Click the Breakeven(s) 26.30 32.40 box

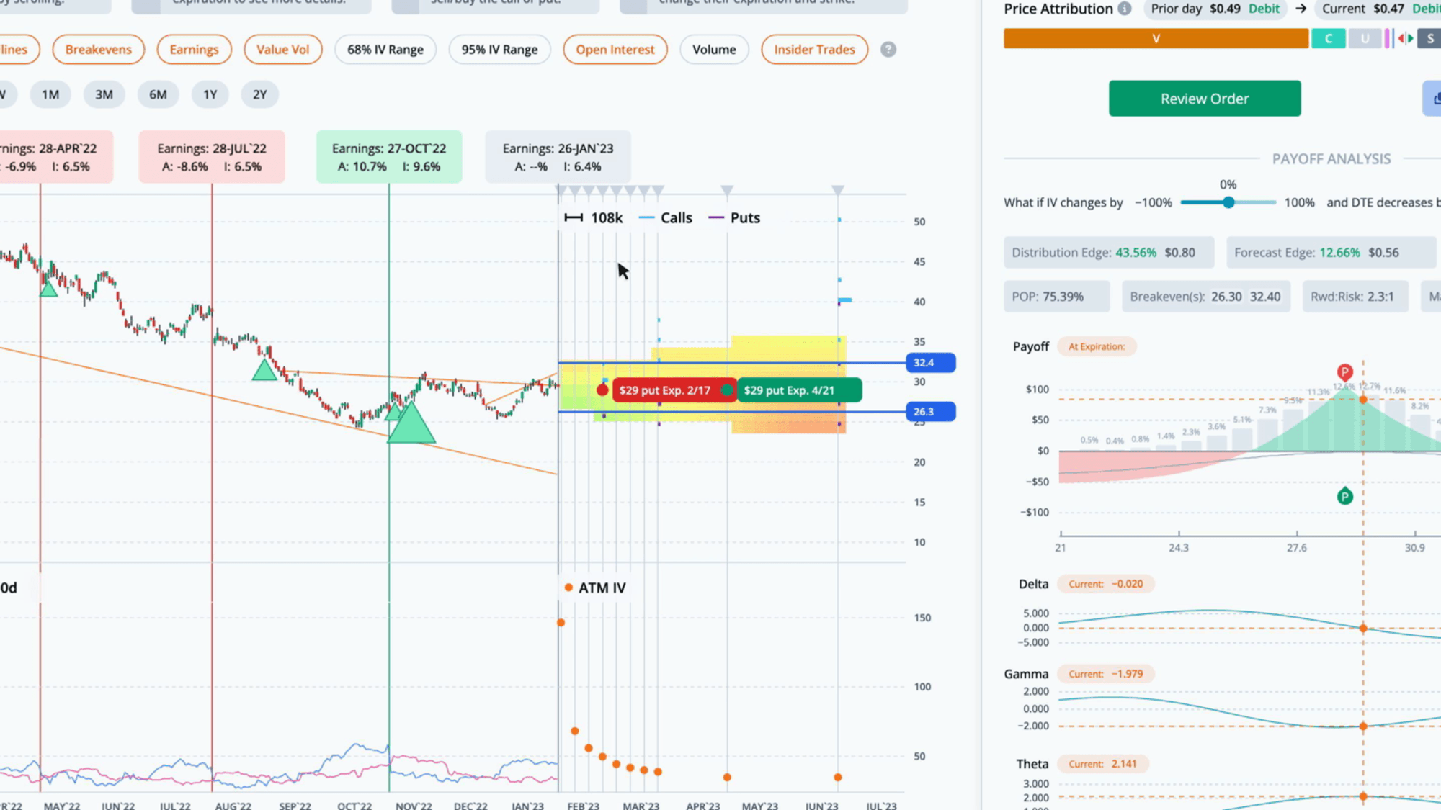tap(1205, 297)
